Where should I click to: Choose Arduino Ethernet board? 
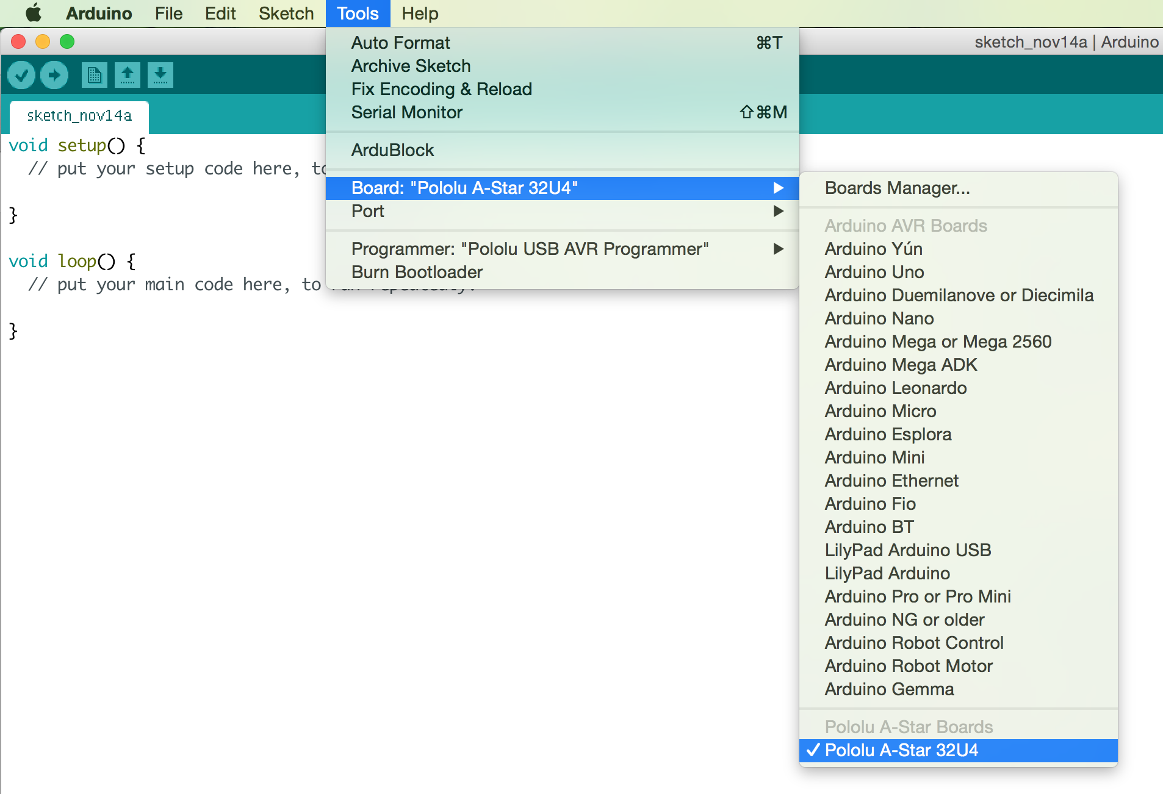point(959,481)
